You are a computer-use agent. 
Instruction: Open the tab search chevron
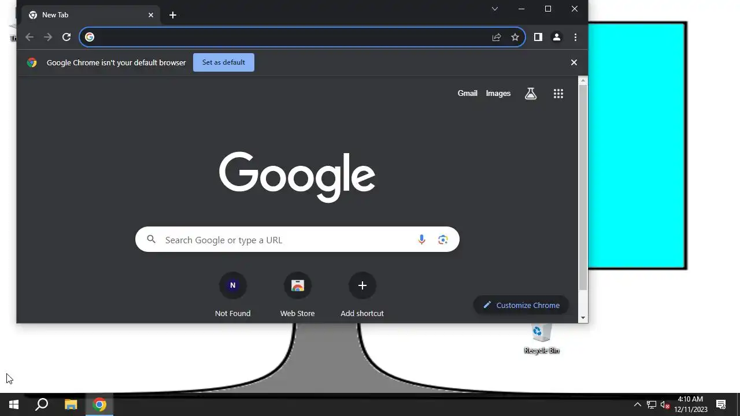[495, 9]
